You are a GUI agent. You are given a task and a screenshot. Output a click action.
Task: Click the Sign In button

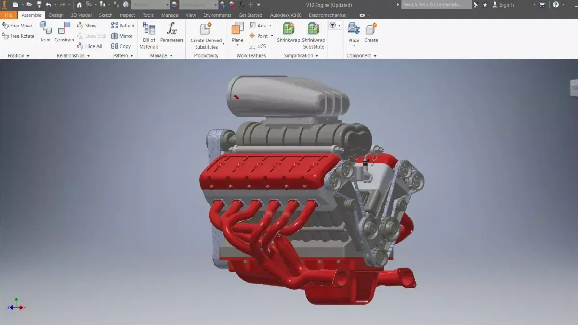[503, 5]
